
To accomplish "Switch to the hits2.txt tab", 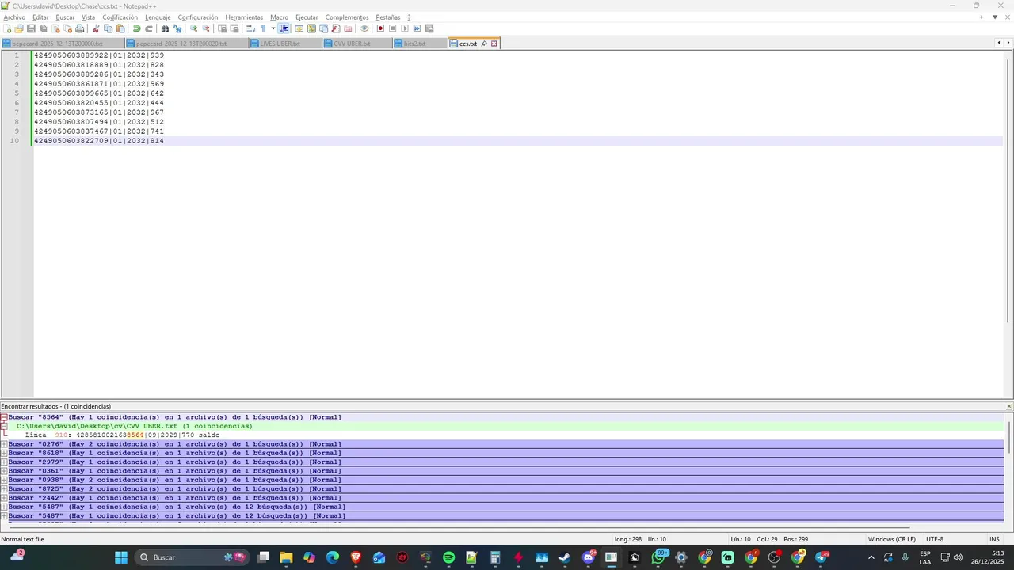I will [x=420, y=44].
